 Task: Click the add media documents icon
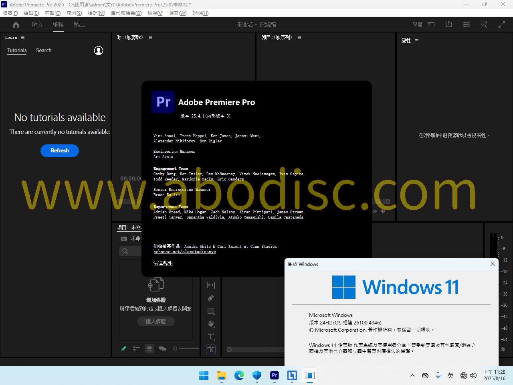coord(156,284)
